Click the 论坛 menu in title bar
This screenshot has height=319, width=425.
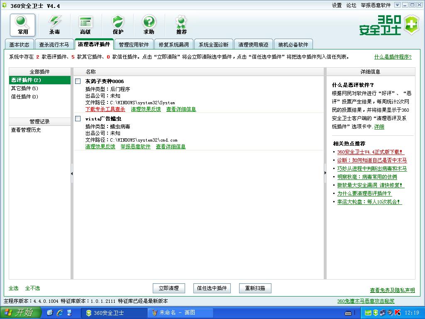351,5
